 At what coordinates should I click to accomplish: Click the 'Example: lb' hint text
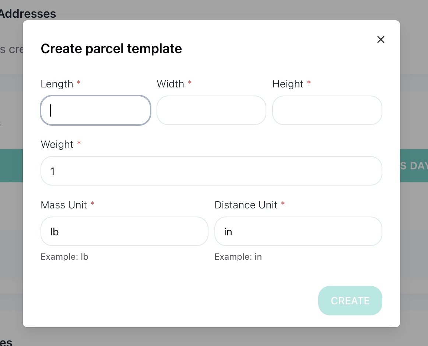coord(64,257)
